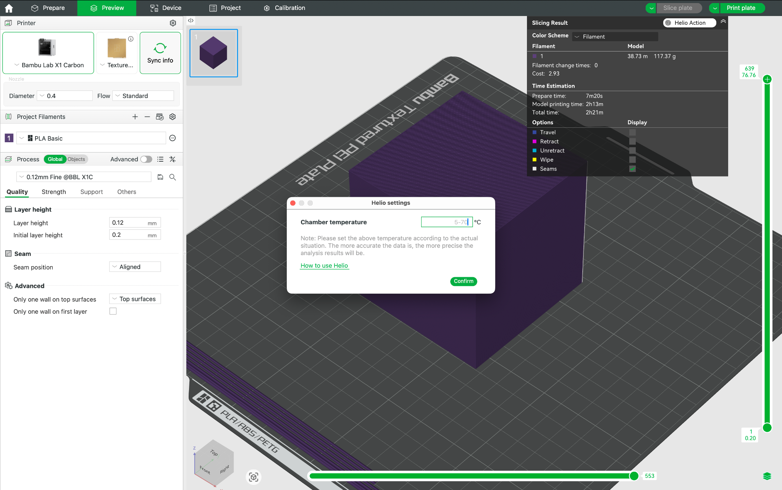
Task: Click the plus handle atop layer slider
Action: click(767, 79)
